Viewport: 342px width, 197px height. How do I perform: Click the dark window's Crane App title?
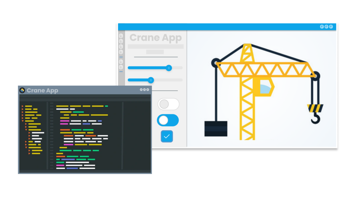[x=42, y=90]
